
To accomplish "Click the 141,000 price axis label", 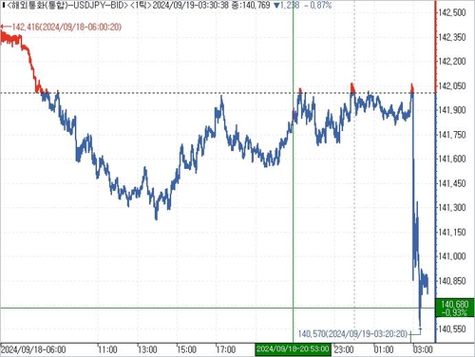I will click(x=452, y=256).
